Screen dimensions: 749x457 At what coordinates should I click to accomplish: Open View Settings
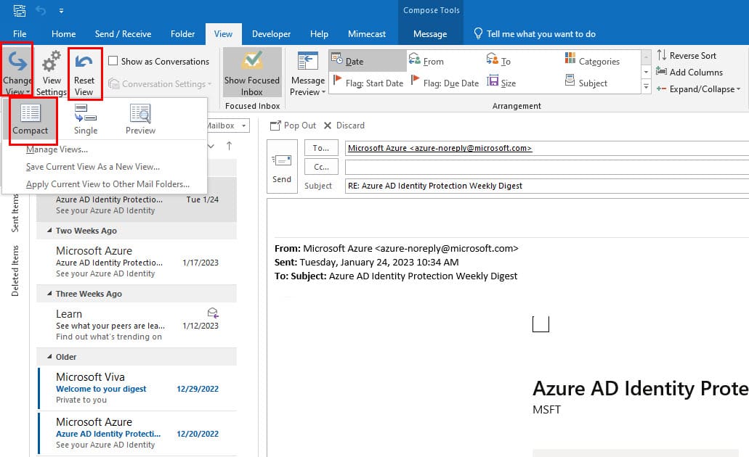(50, 71)
